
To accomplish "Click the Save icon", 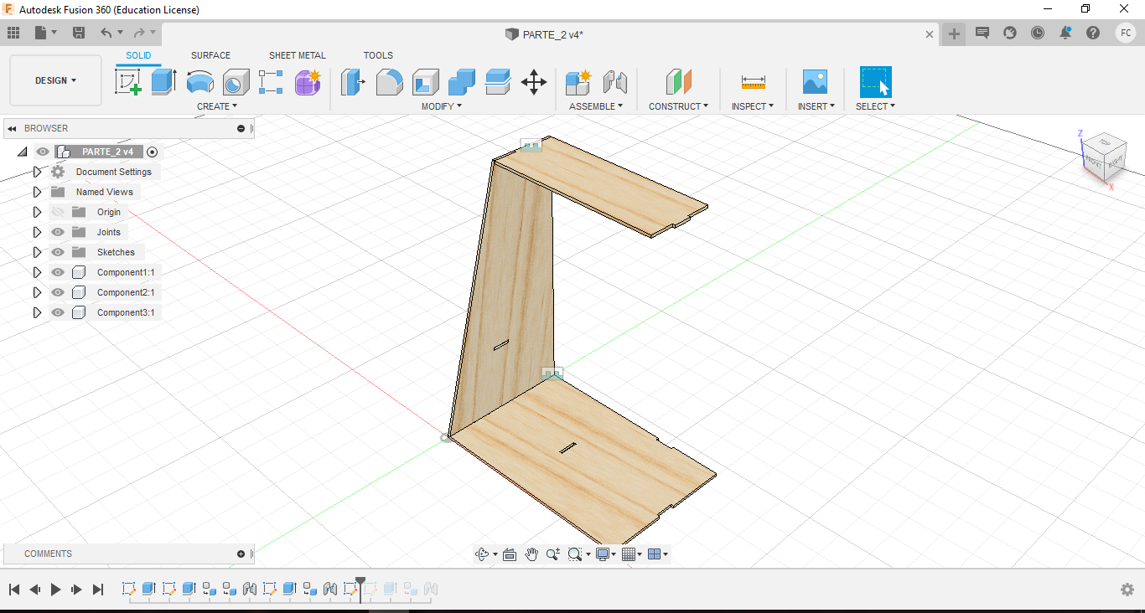I will click(x=79, y=33).
